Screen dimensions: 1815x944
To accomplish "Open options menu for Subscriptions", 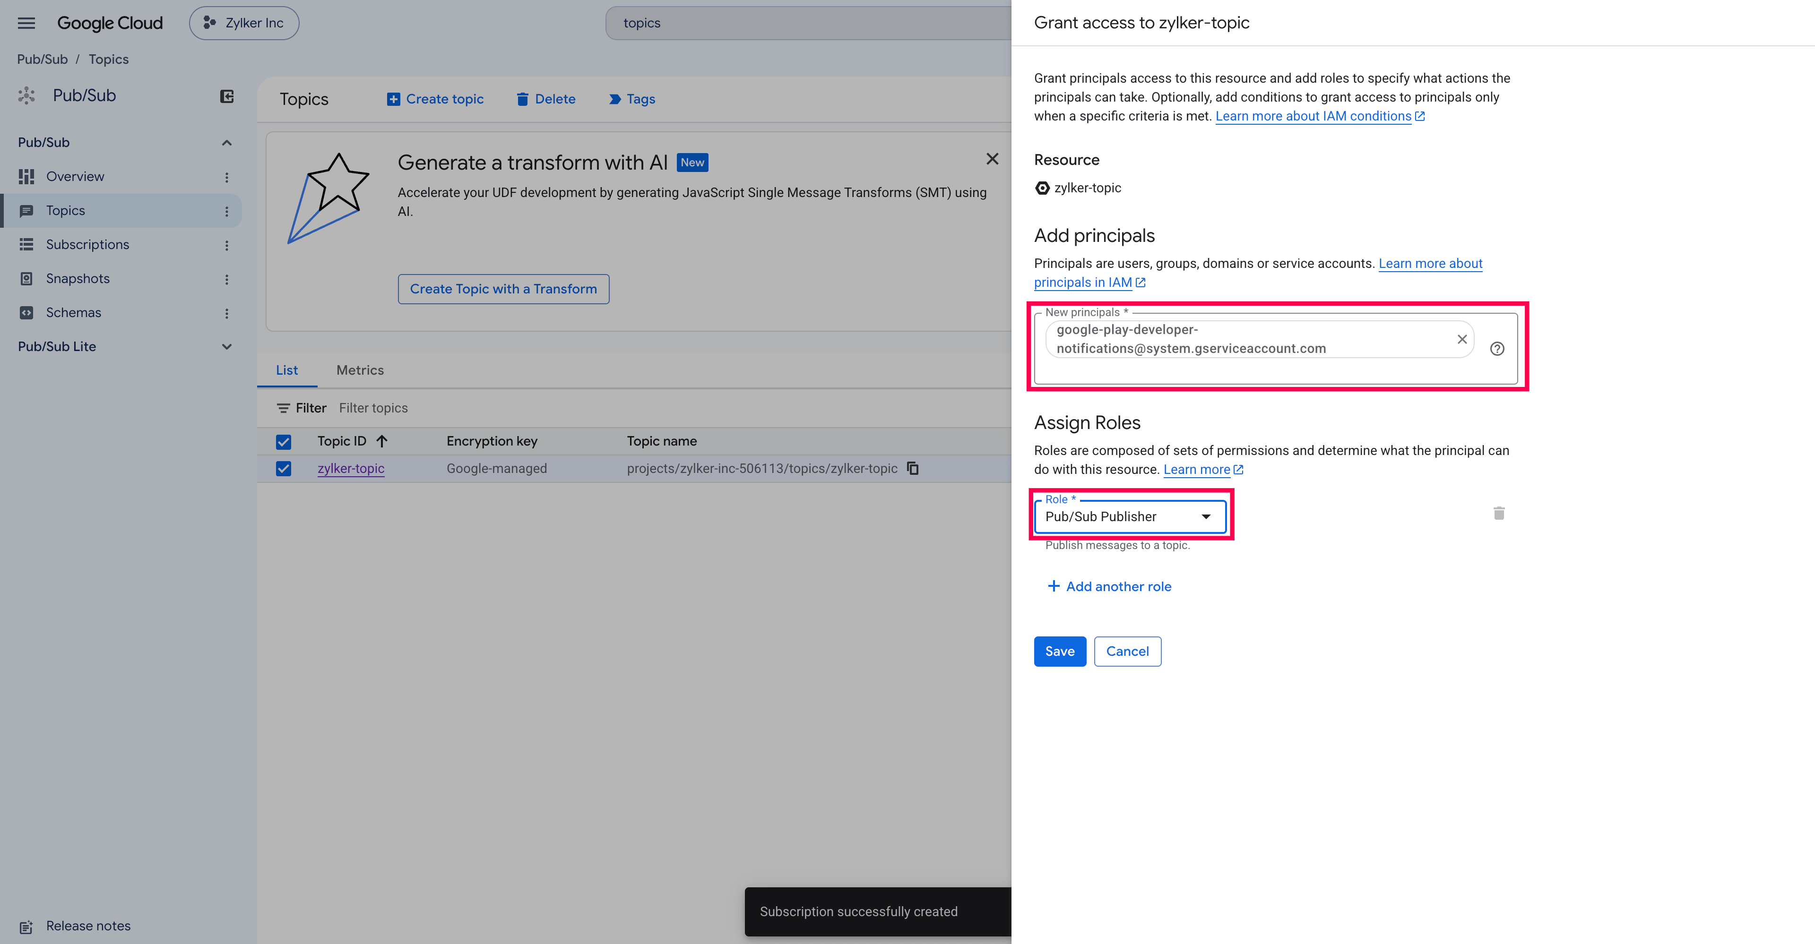I will [227, 245].
